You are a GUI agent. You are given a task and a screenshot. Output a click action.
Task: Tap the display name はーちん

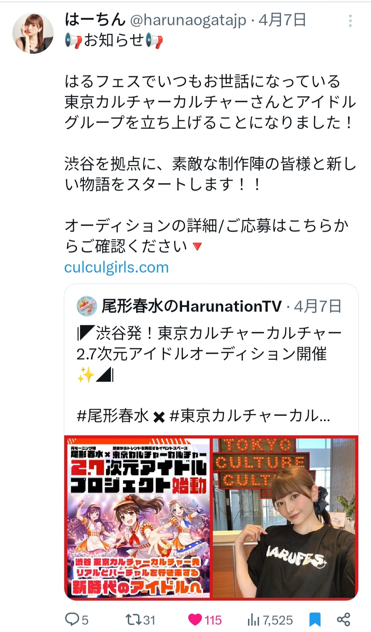pyautogui.click(x=95, y=20)
